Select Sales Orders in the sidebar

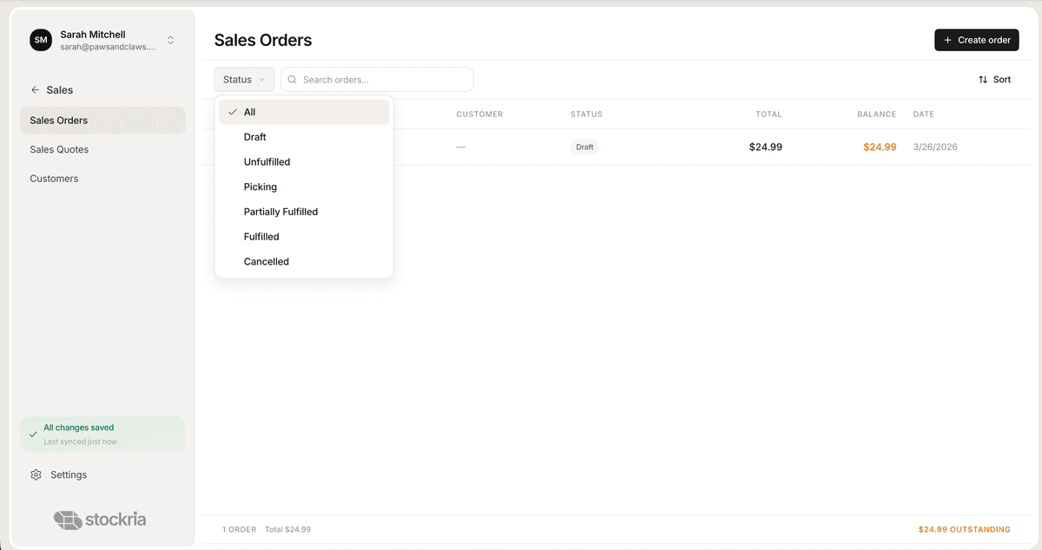[x=58, y=120]
